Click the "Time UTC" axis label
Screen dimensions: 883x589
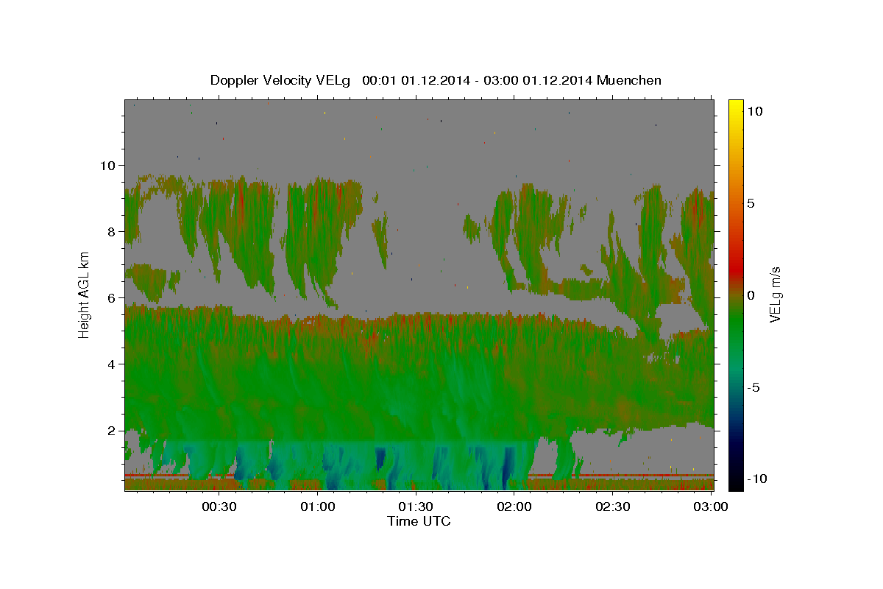[419, 521]
